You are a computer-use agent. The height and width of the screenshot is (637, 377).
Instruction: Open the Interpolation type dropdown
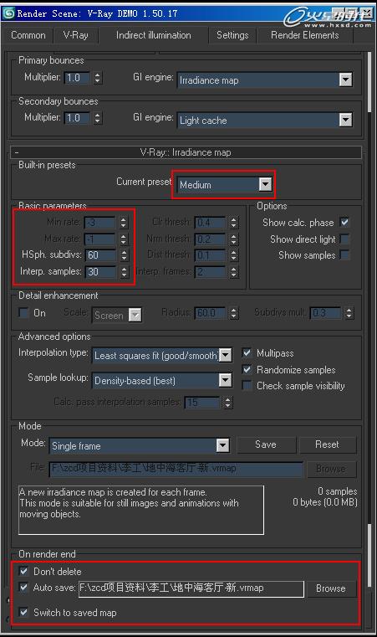[x=162, y=356]
